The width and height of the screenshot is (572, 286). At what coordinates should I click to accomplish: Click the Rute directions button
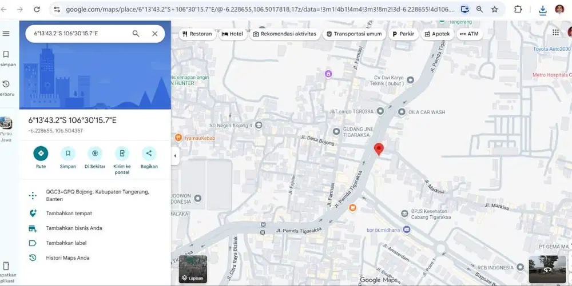click(x=41, y=153)
